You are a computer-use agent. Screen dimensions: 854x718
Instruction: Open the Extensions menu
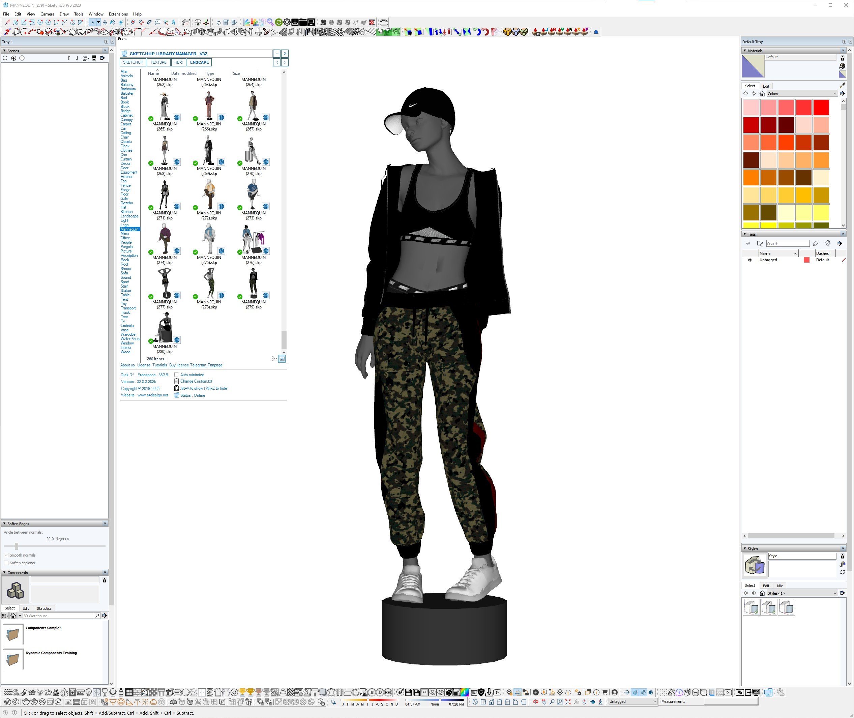tap(118, 14)
